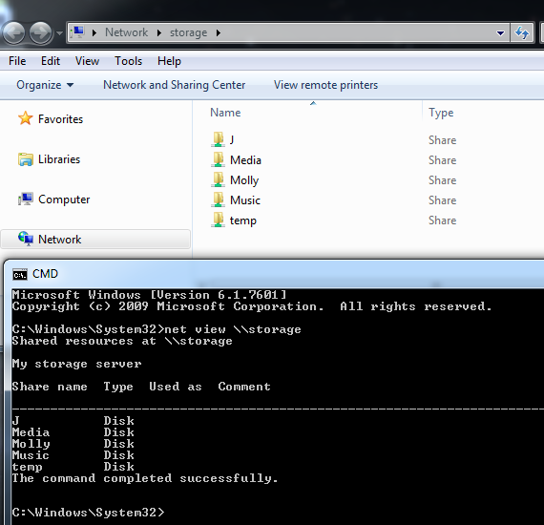Click the Share type cell in the temp row
544x525 pixels.
(x=442, y=220)
